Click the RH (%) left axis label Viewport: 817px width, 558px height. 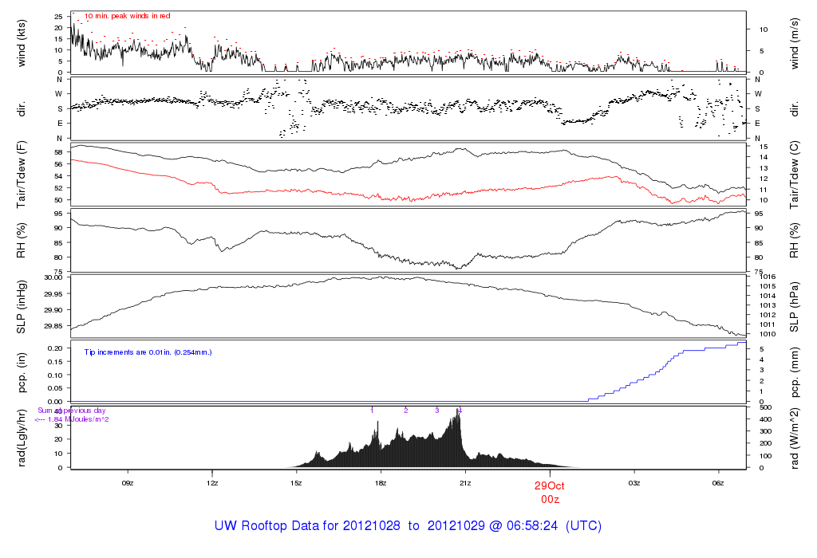(21, 241)
